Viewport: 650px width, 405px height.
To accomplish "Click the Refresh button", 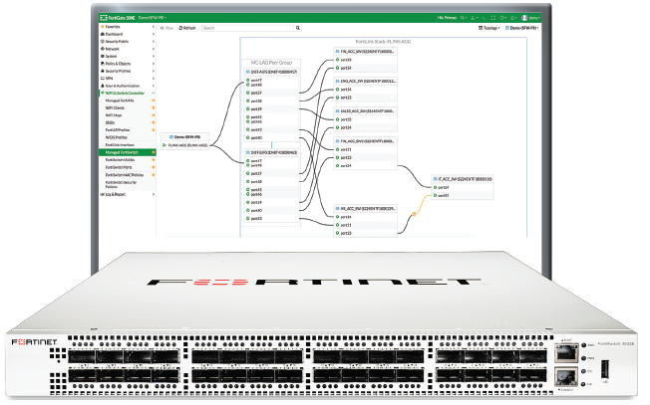I will (187, 28).
